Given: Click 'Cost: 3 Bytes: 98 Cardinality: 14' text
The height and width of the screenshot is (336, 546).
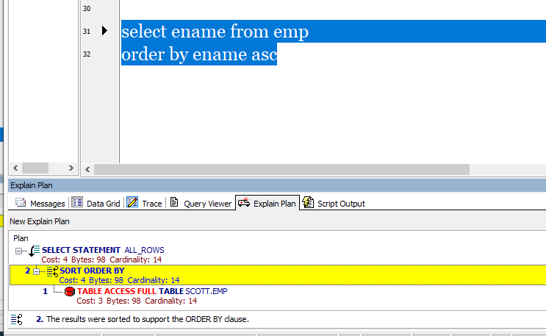Looking at the screenshot, I should [x=137, y=301].
